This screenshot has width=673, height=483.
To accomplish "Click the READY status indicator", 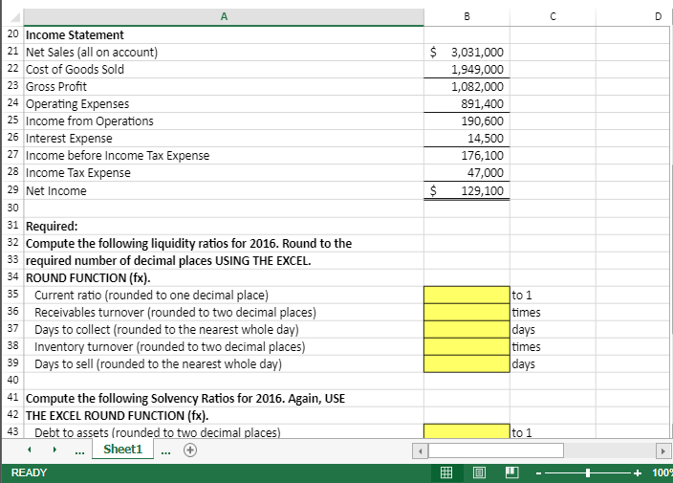I will point(29,472).
